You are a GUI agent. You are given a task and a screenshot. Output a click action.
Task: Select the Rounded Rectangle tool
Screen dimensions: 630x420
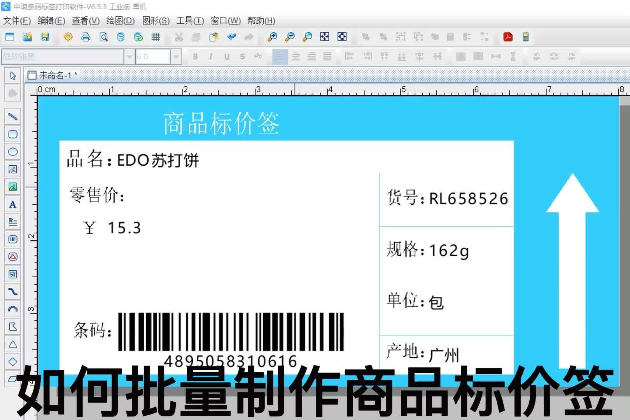pos(13,134)
